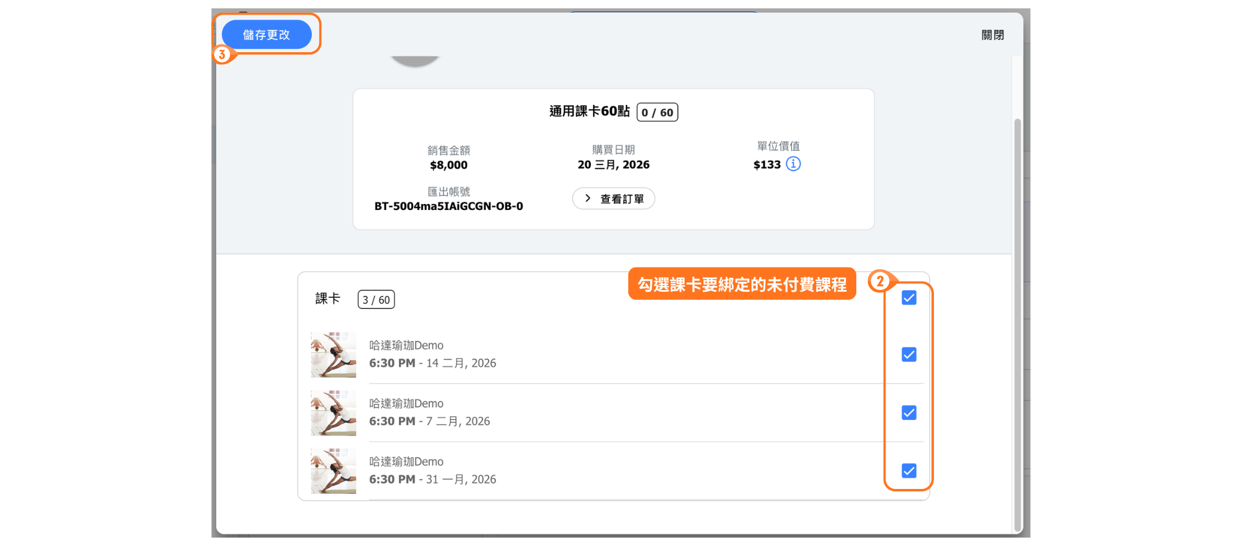
Task: Open yoga thumbnail for 7 二月 class
Action: coord(334,413)
